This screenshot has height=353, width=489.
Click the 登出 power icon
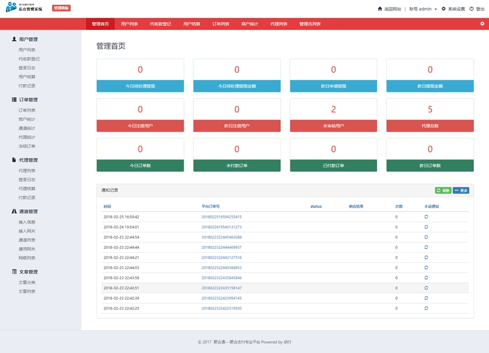[x=472, y=9]
